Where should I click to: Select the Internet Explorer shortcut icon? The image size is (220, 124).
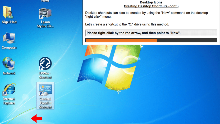[x=9, y=89]
